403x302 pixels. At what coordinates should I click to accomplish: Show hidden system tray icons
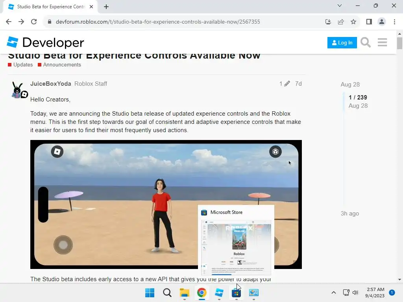(x=334, y=293)
